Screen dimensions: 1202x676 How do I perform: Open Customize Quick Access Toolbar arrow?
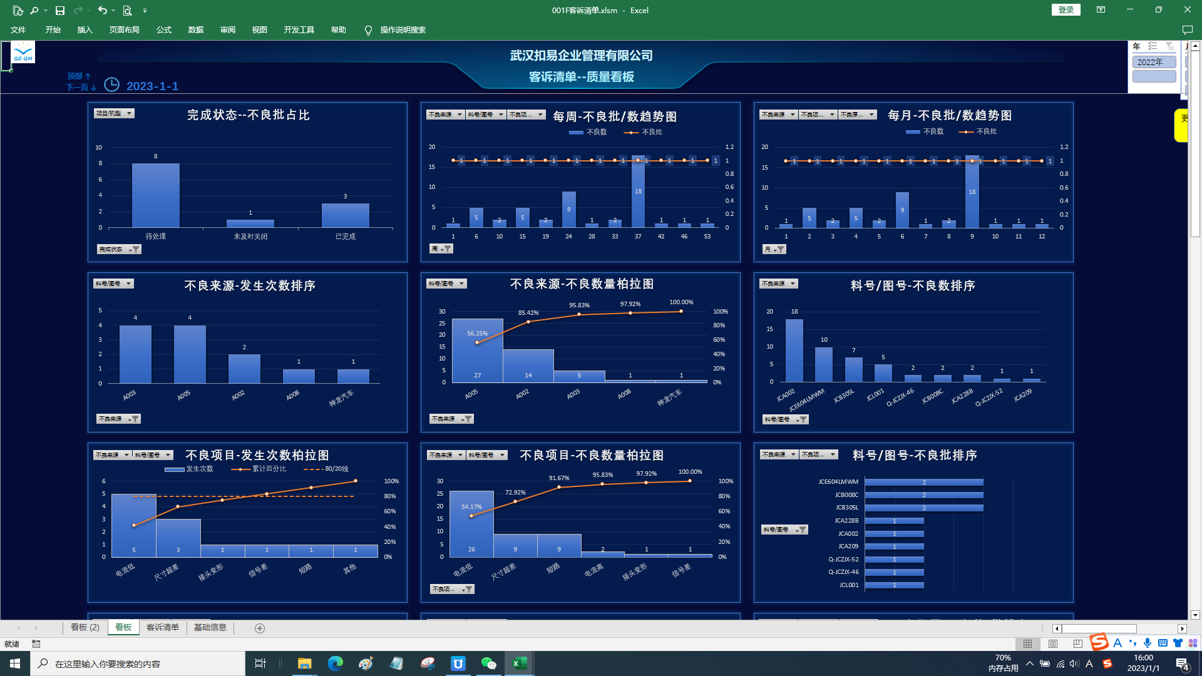pos(145,11)
